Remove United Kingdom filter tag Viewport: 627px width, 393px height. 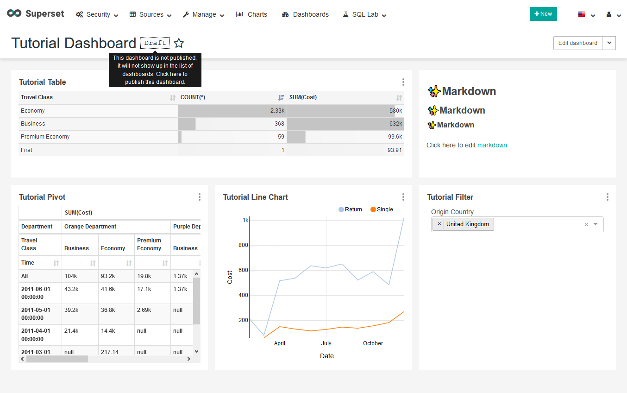pyautogui.click(x=439, y=224)
